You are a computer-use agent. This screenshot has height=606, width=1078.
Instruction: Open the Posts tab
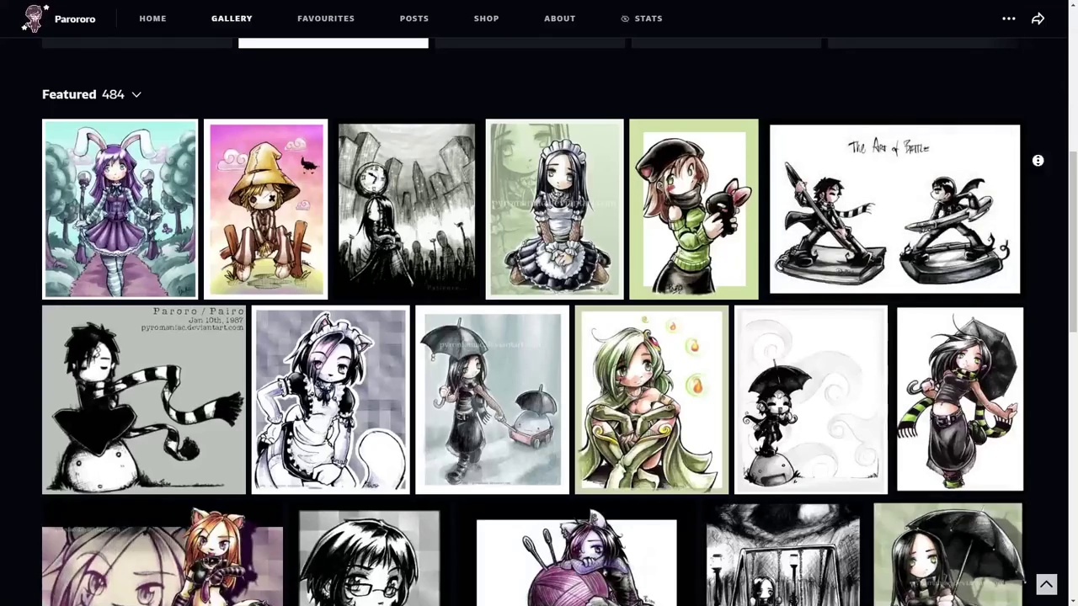coord(414,19)
